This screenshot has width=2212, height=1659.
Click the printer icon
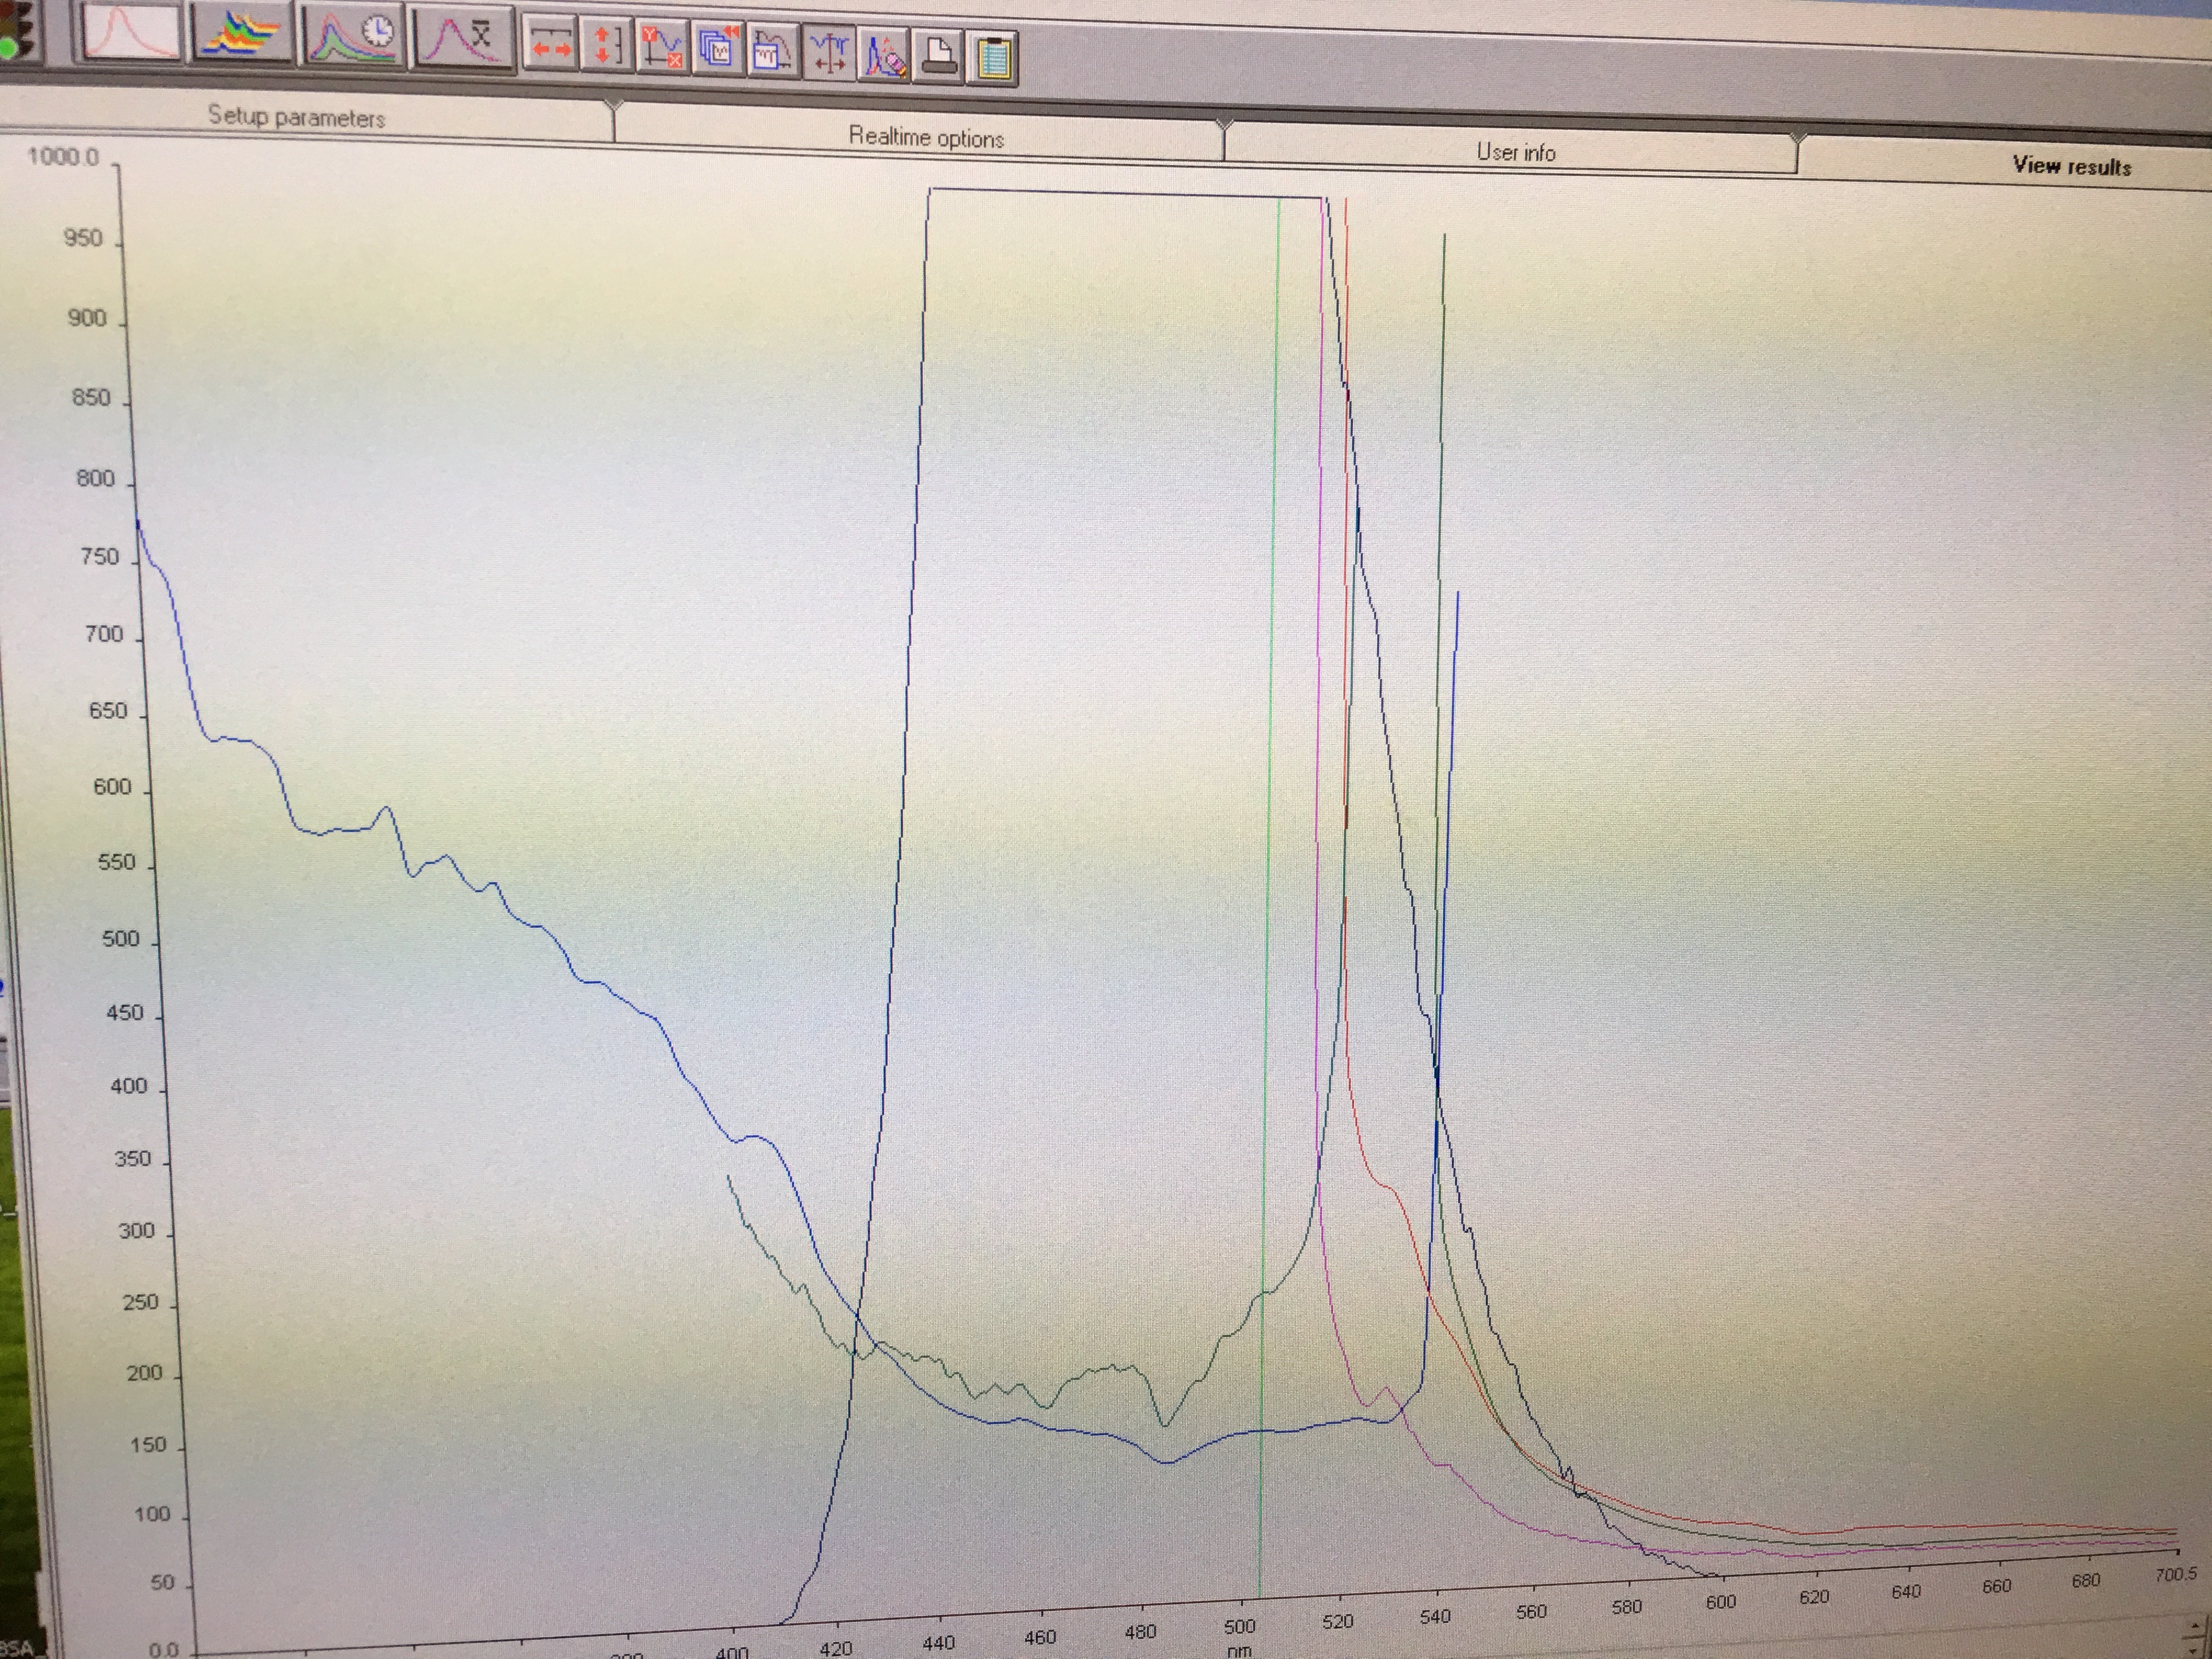coord(938,57)
